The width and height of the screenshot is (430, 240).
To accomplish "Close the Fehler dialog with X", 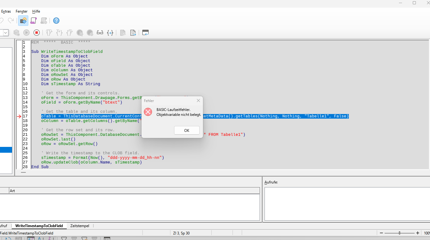I will [198, 100].
